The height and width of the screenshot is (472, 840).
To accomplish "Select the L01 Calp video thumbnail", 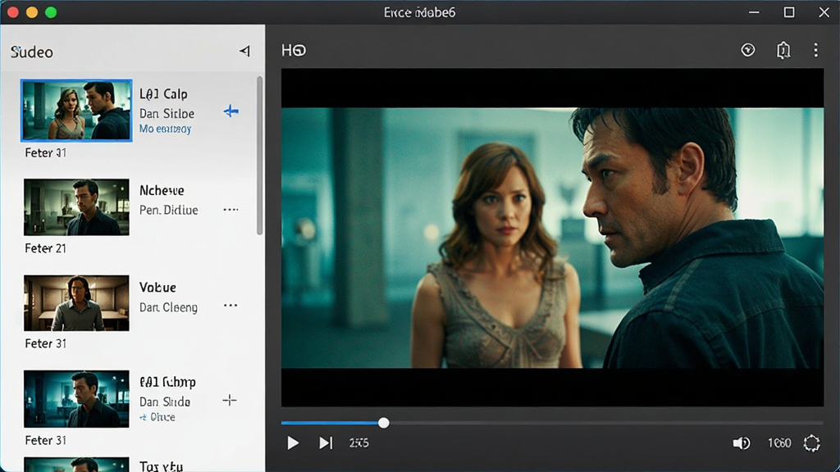I will click(x=76, y=111).
